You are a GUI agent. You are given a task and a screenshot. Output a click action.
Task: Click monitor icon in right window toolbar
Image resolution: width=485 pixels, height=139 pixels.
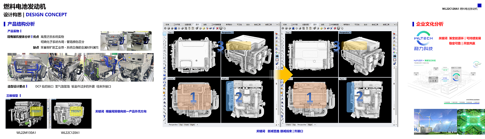click(338, 28)
